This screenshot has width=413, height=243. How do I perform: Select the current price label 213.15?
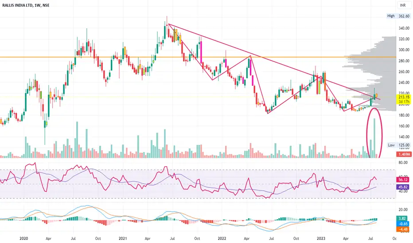coord(404,97)
